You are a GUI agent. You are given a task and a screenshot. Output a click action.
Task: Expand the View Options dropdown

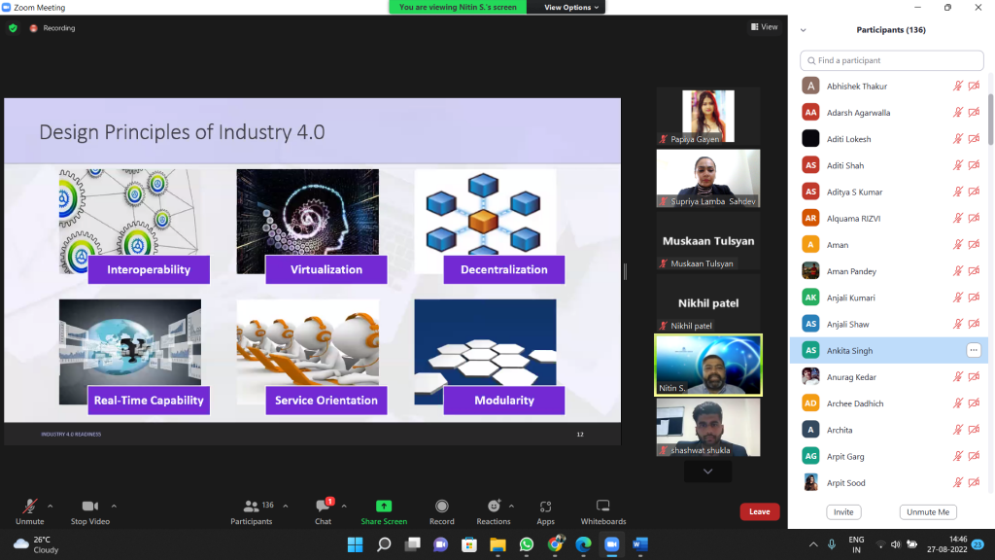coord(571,7)
